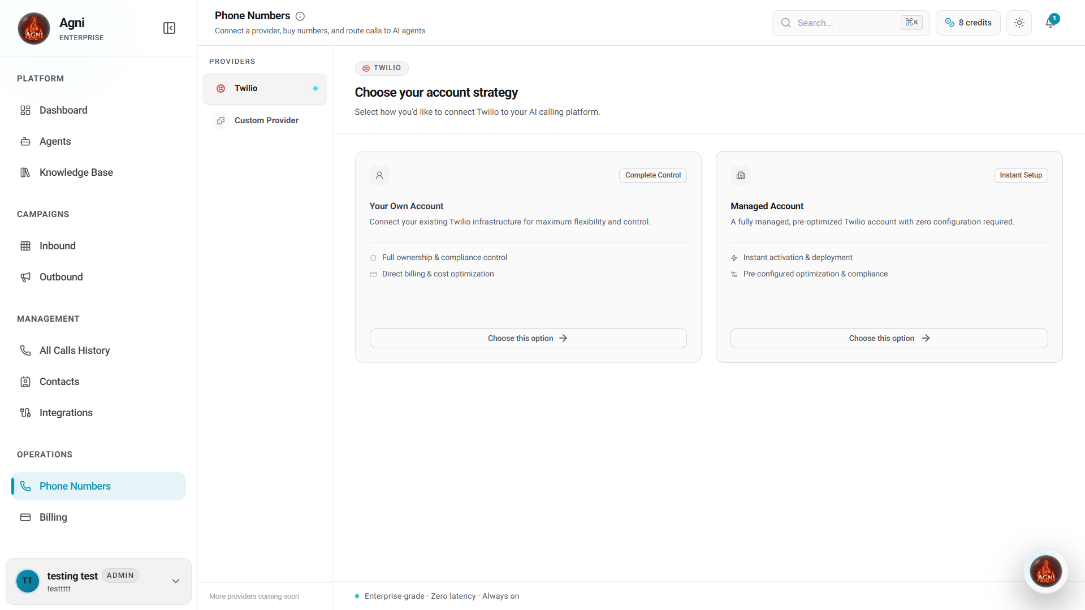Click the Dashboard grid icon
The width and height of the screenshot is (1085, 610).
[x=25, y=110]
